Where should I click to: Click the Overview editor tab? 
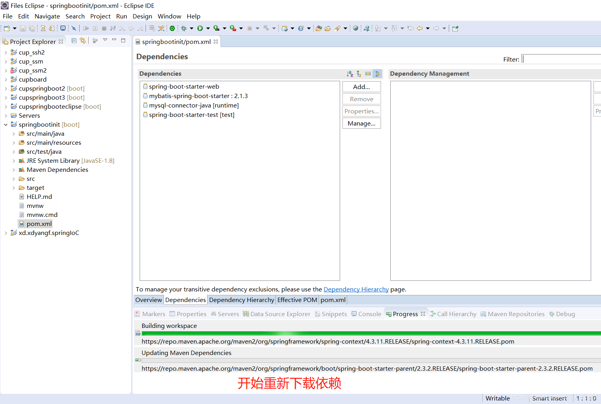click(148, 300)
